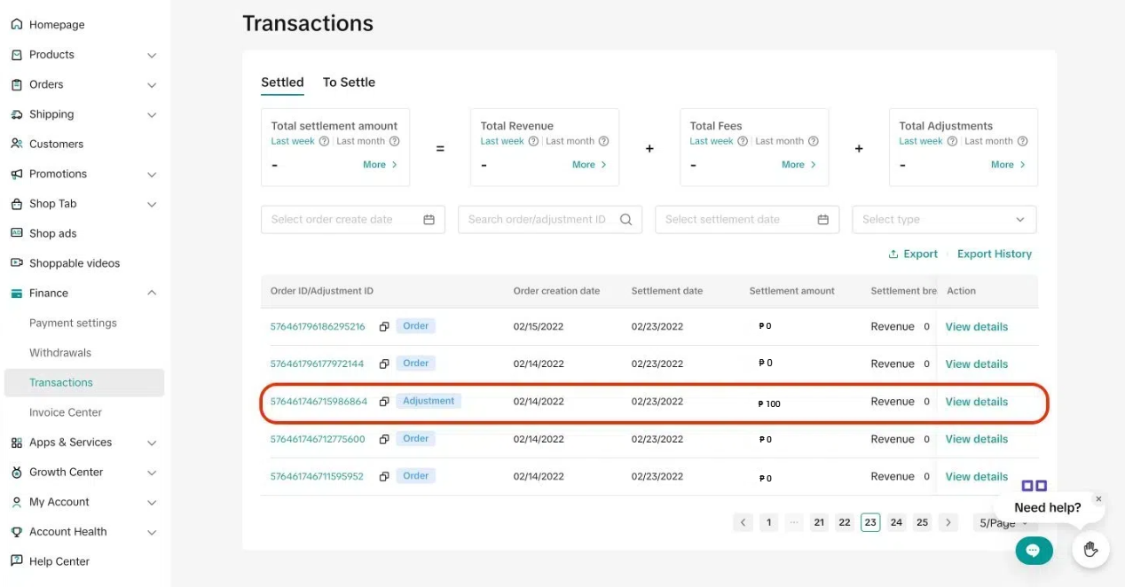Close the Need help popup

(1098, 499)
